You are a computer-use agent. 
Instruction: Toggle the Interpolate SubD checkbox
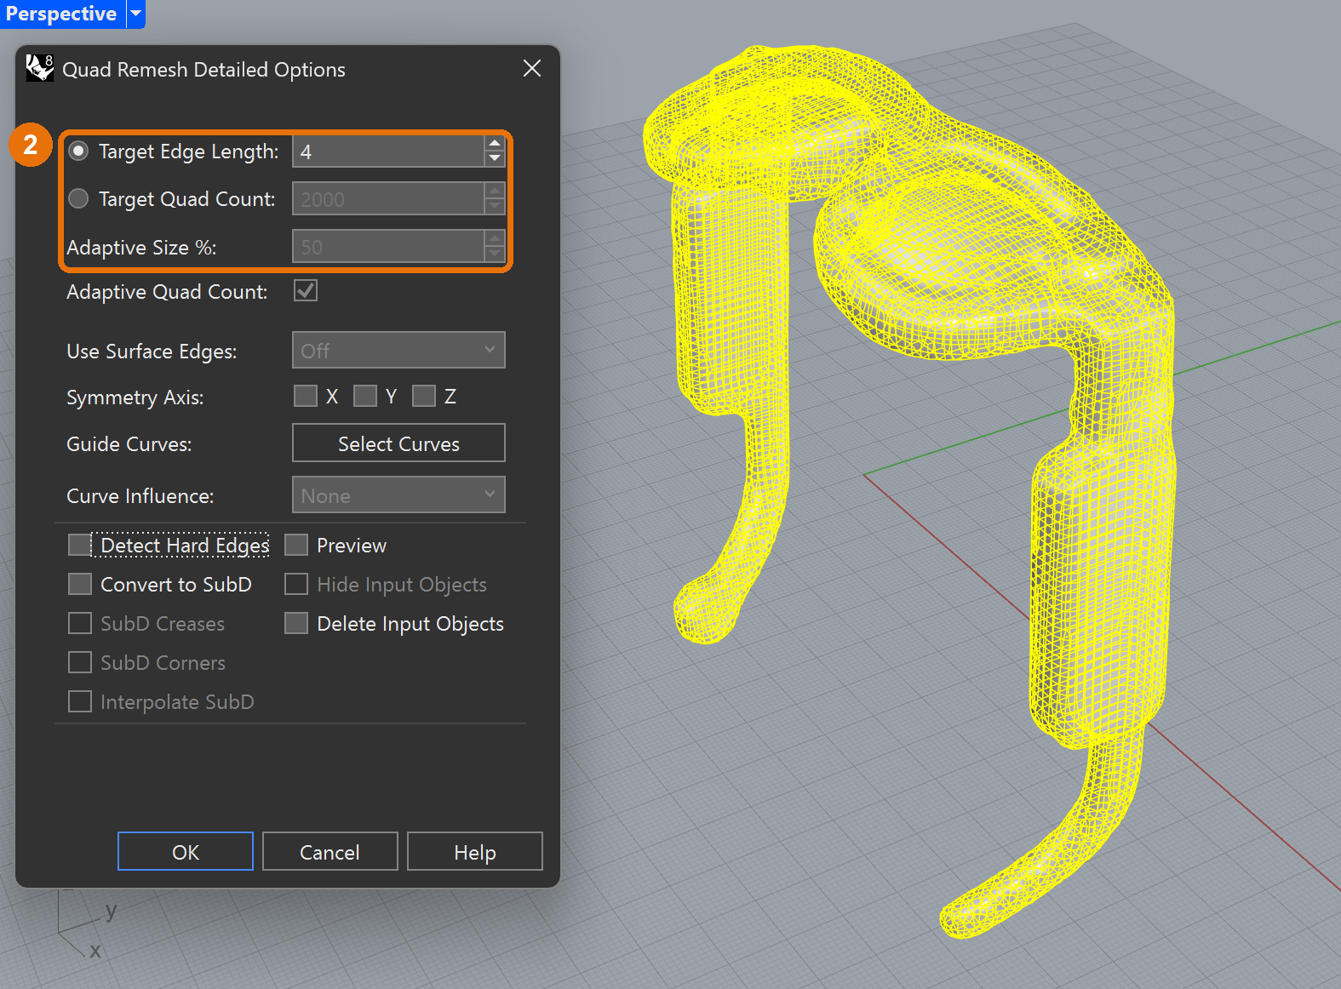tap(79, 701)
